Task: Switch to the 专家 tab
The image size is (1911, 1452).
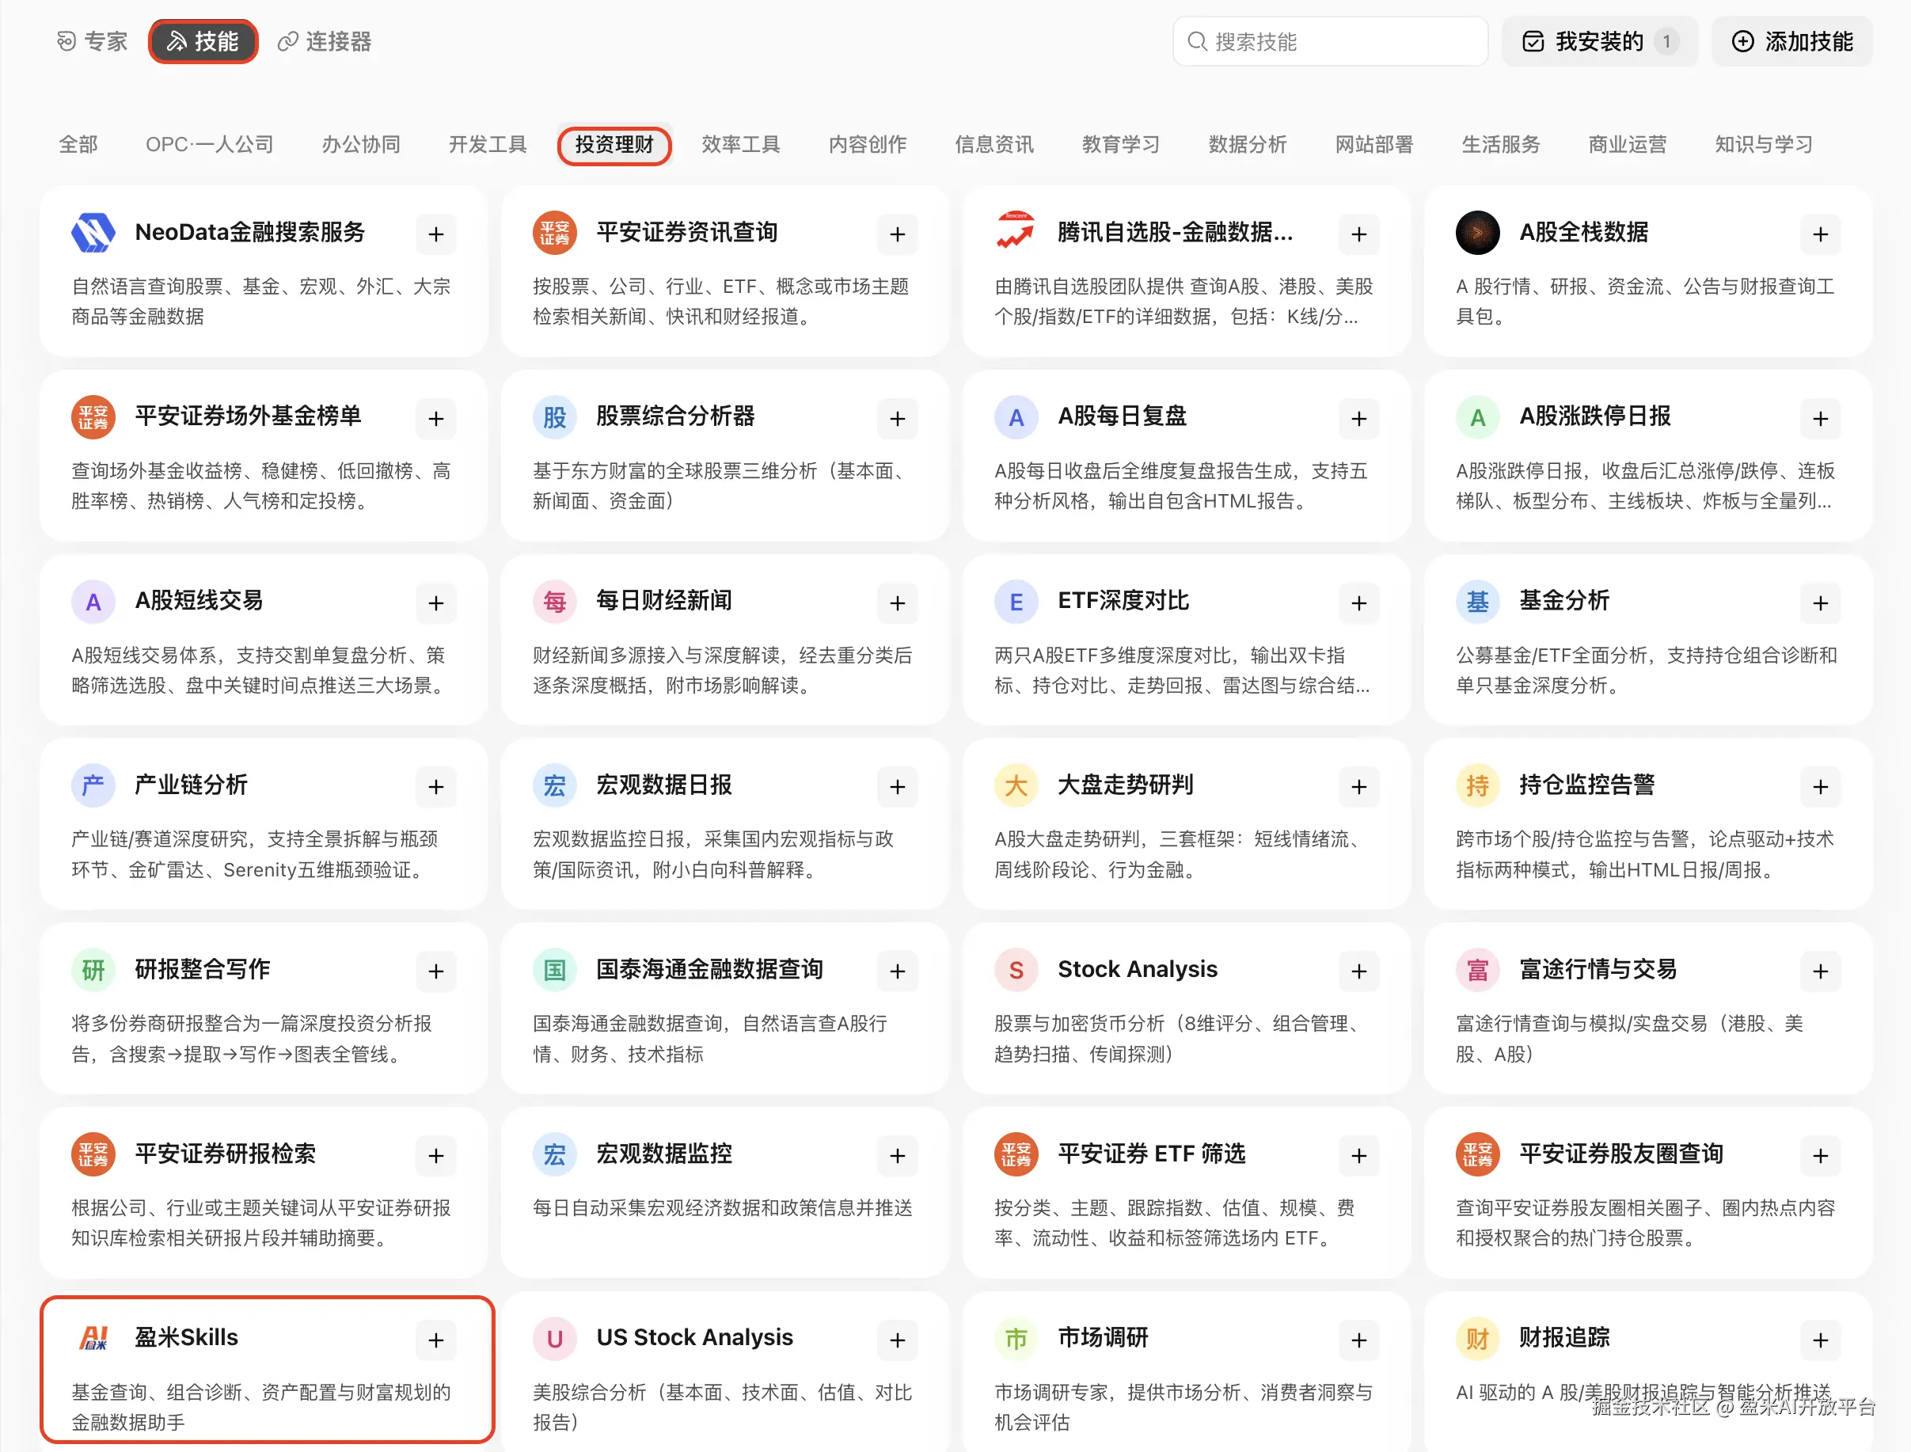Action: (x=93, y=41)
